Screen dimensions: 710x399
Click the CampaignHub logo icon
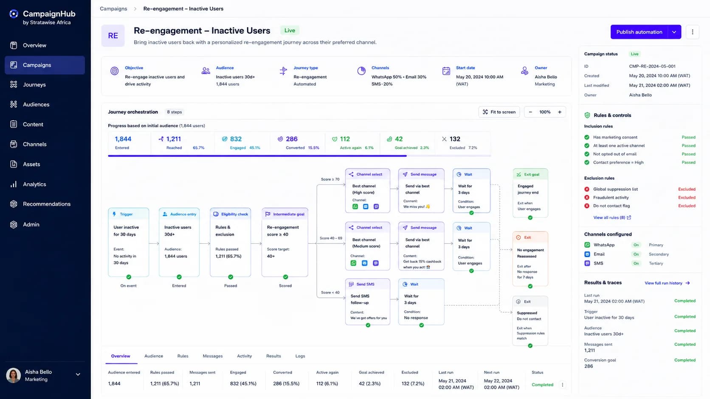click(x=14, y=14)
